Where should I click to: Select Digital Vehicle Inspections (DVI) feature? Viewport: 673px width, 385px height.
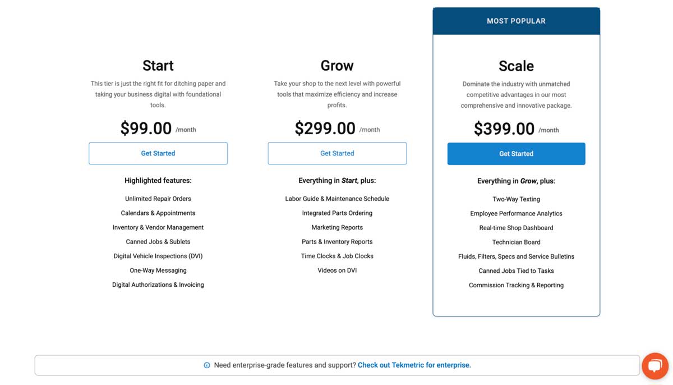pyautogui.click(x=158, y=255)
